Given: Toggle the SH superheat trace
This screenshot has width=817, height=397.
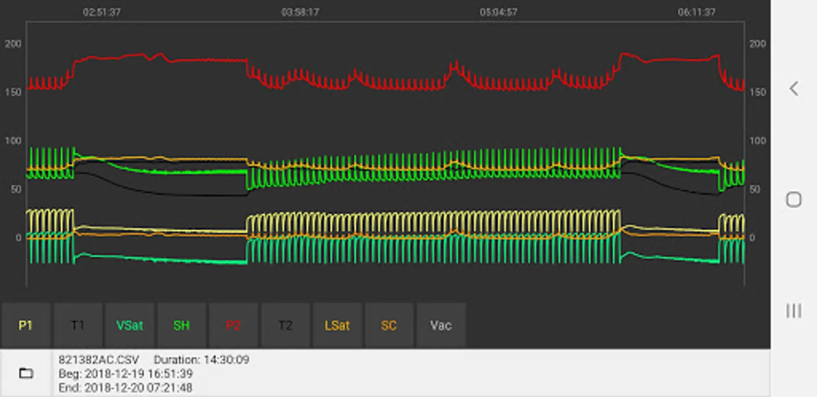Looking at the screenshot, I should tap(181, 325).
